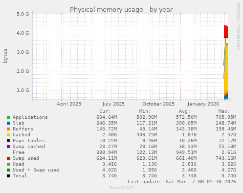Click the 'Applications' legend label
Screen dimensions: 243x193
[x=30, y=117]
